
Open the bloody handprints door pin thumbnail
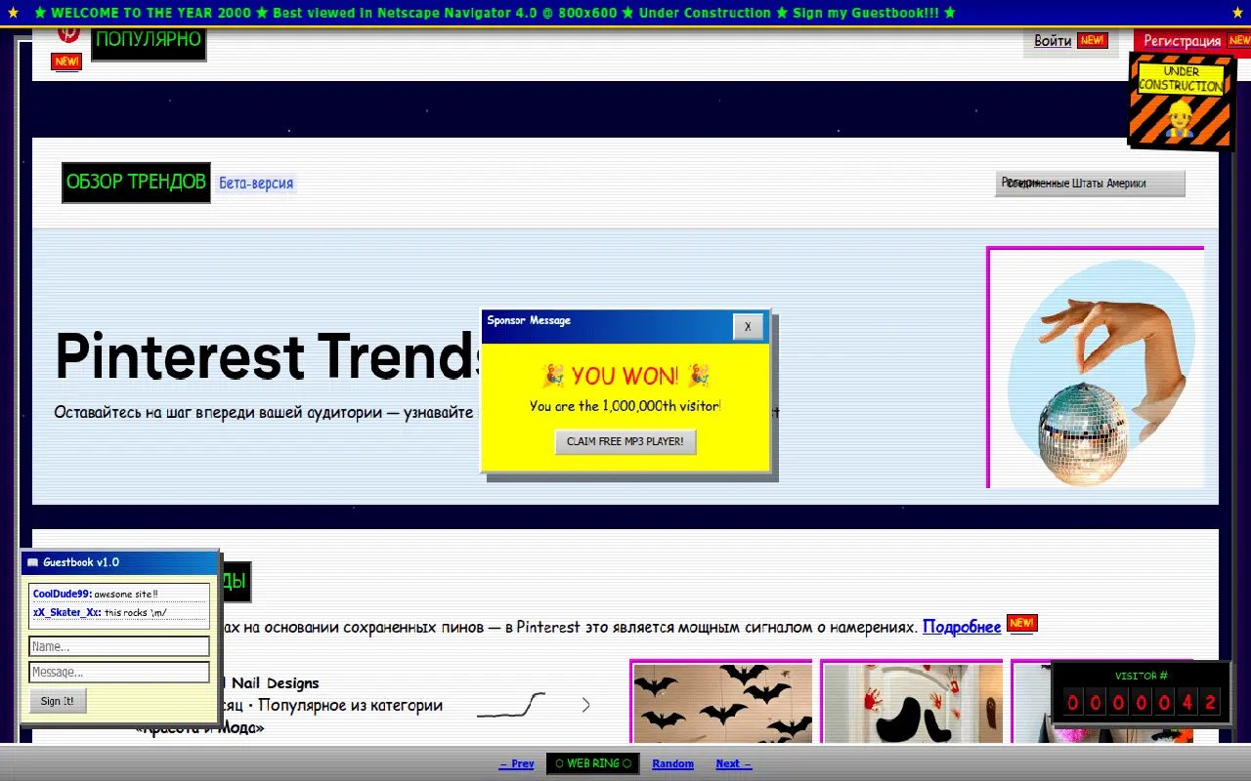click(912, 701)
